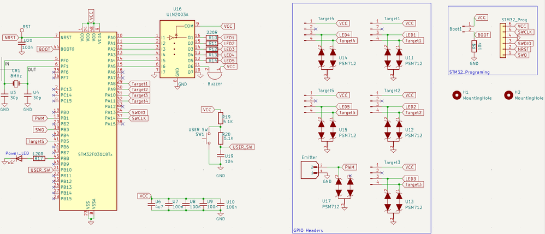Select the CR1 8MHz crystal symbol
545x234 pixels.
tap(16, 83)
